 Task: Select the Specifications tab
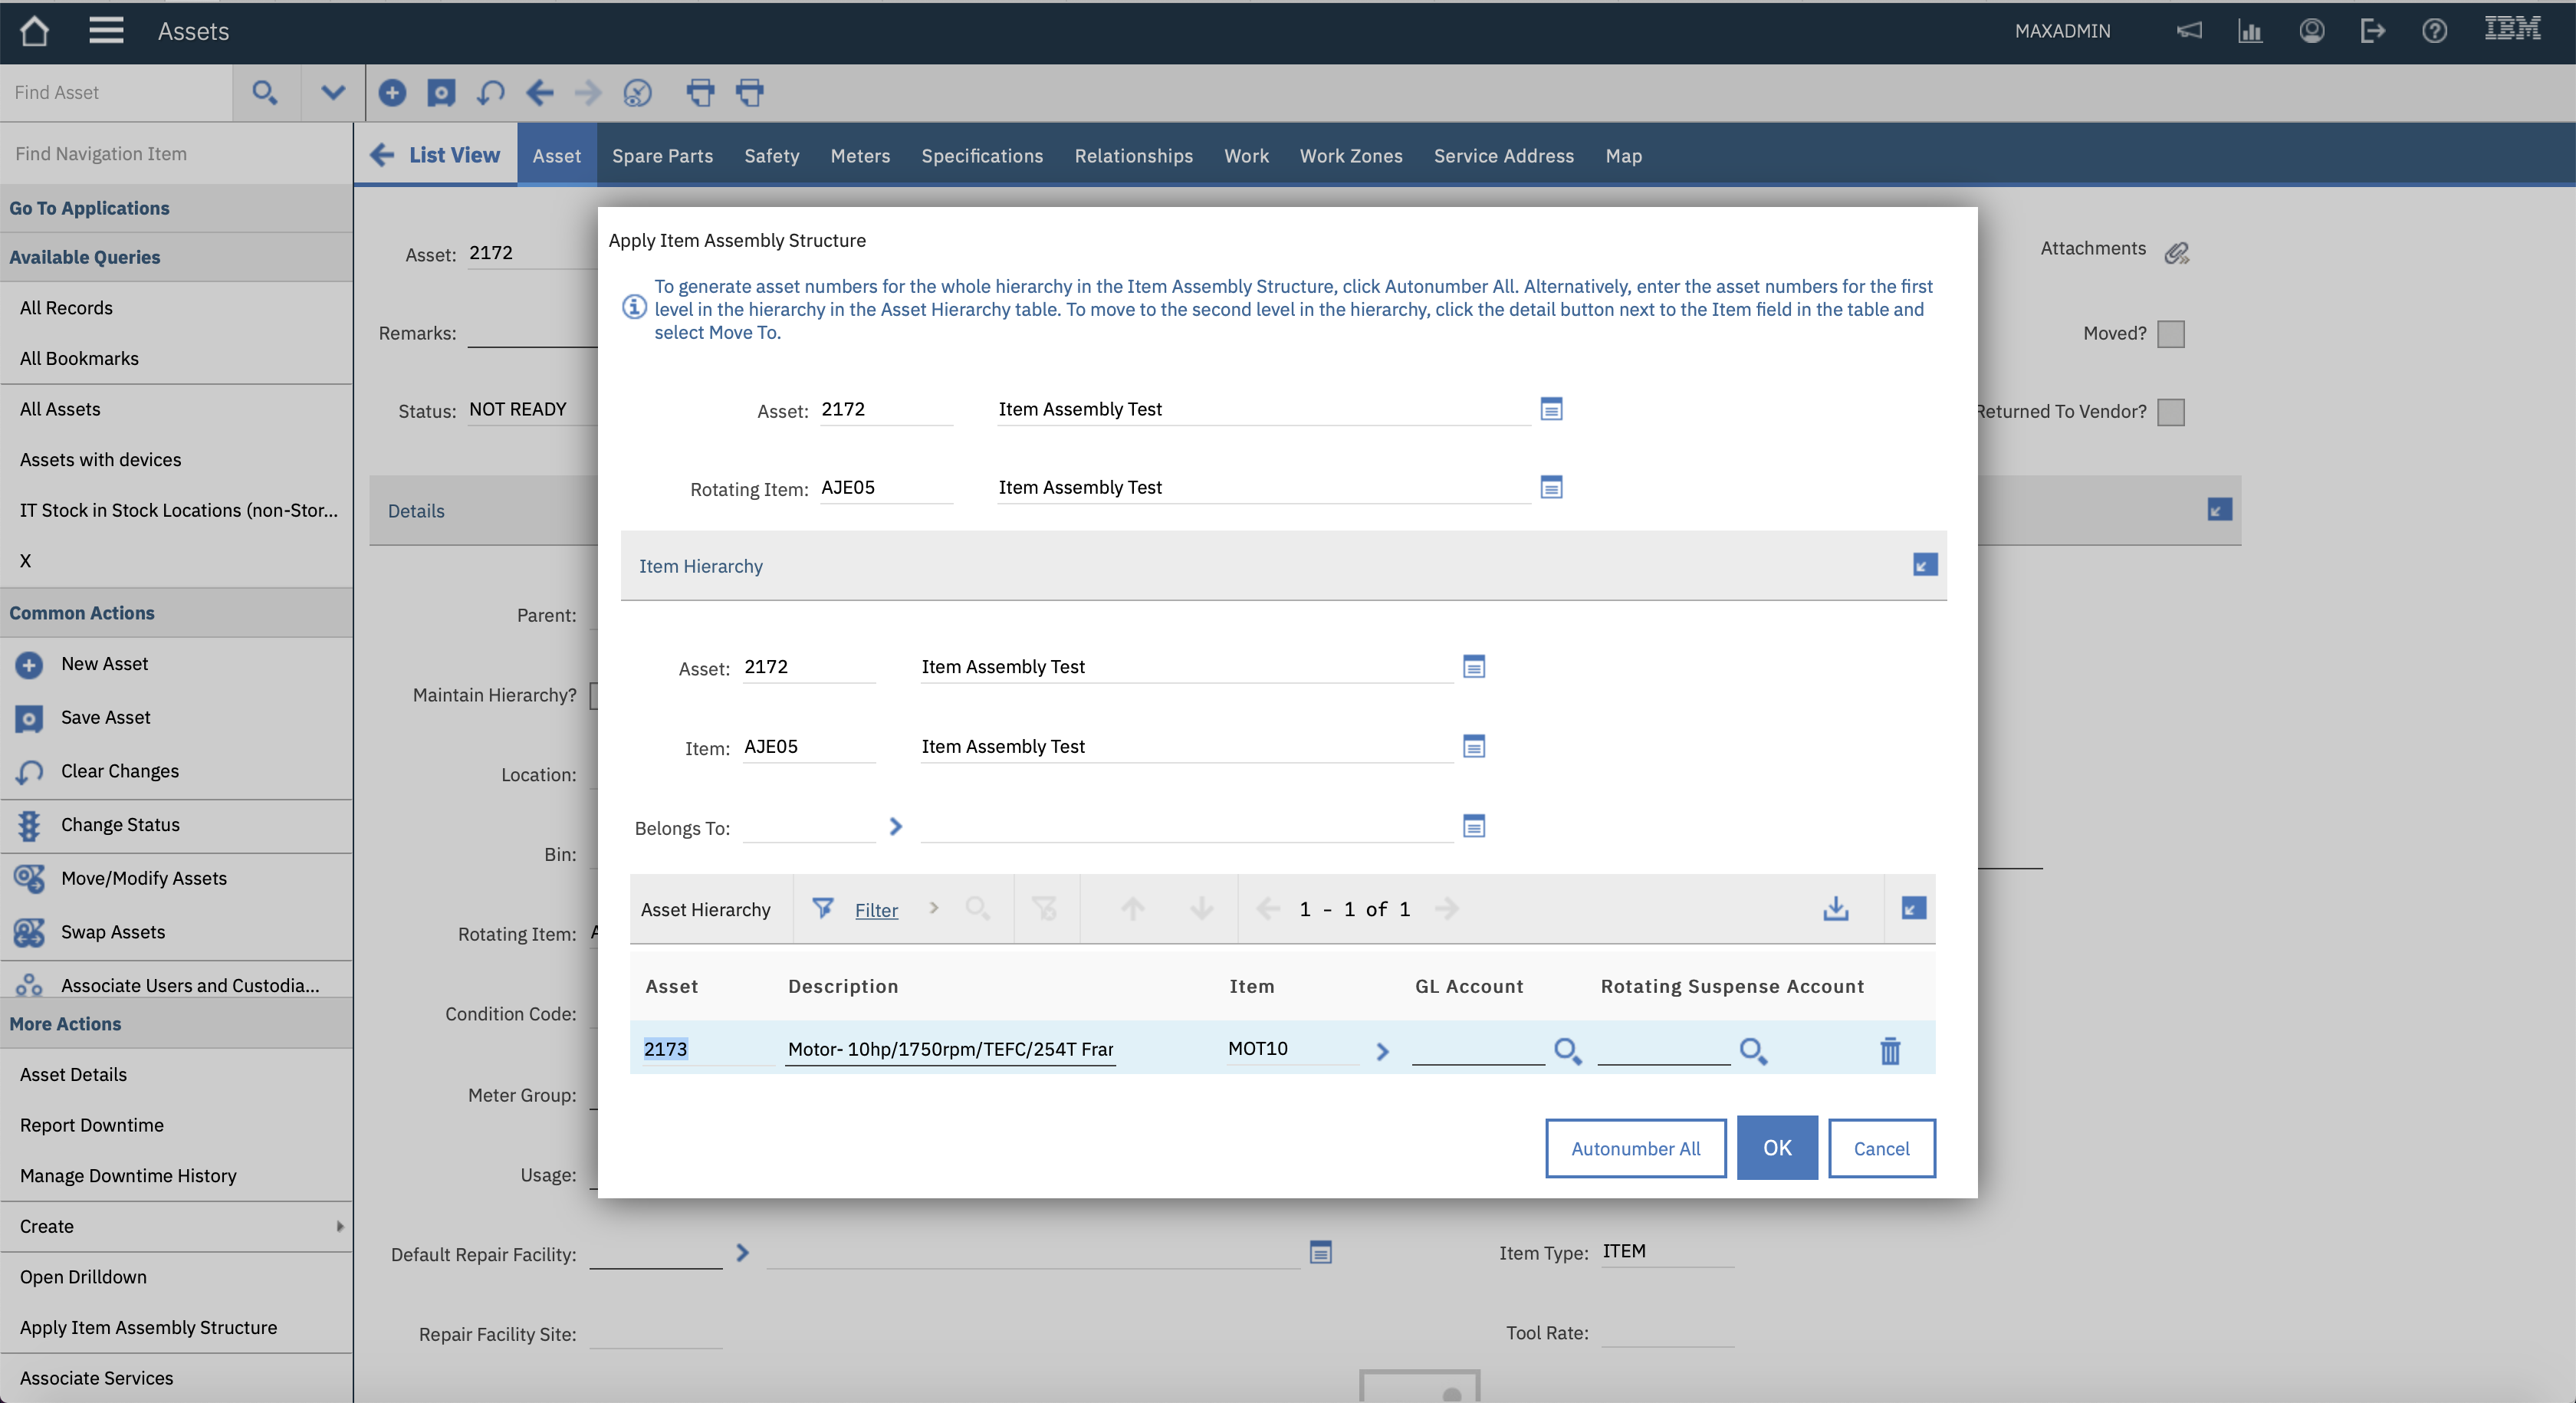(x=982, y=155)
